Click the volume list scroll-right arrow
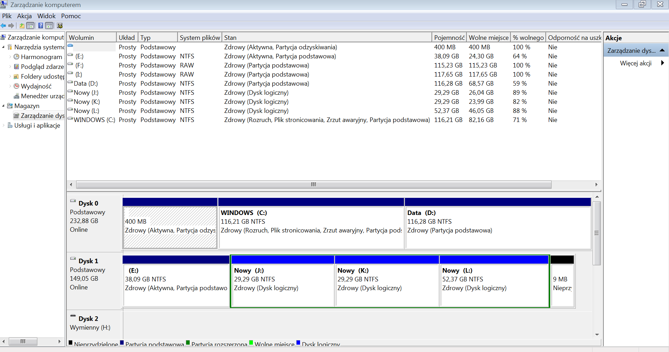This screenshot has width=669, height=352. (x=596, y=185)
